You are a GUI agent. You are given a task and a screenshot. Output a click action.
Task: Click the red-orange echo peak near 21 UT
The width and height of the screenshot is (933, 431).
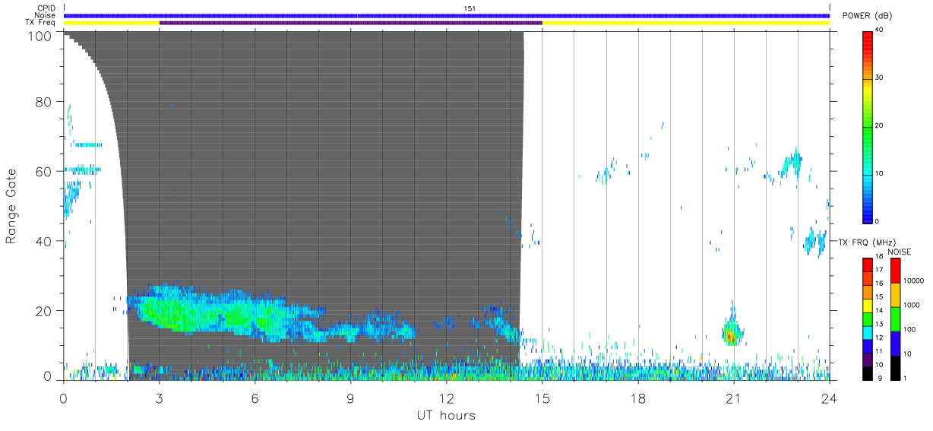(x=730, y=334)
